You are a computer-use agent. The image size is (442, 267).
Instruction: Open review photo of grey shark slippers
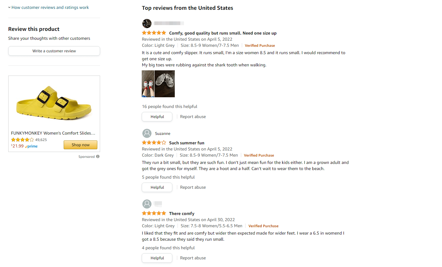(165, 84)
